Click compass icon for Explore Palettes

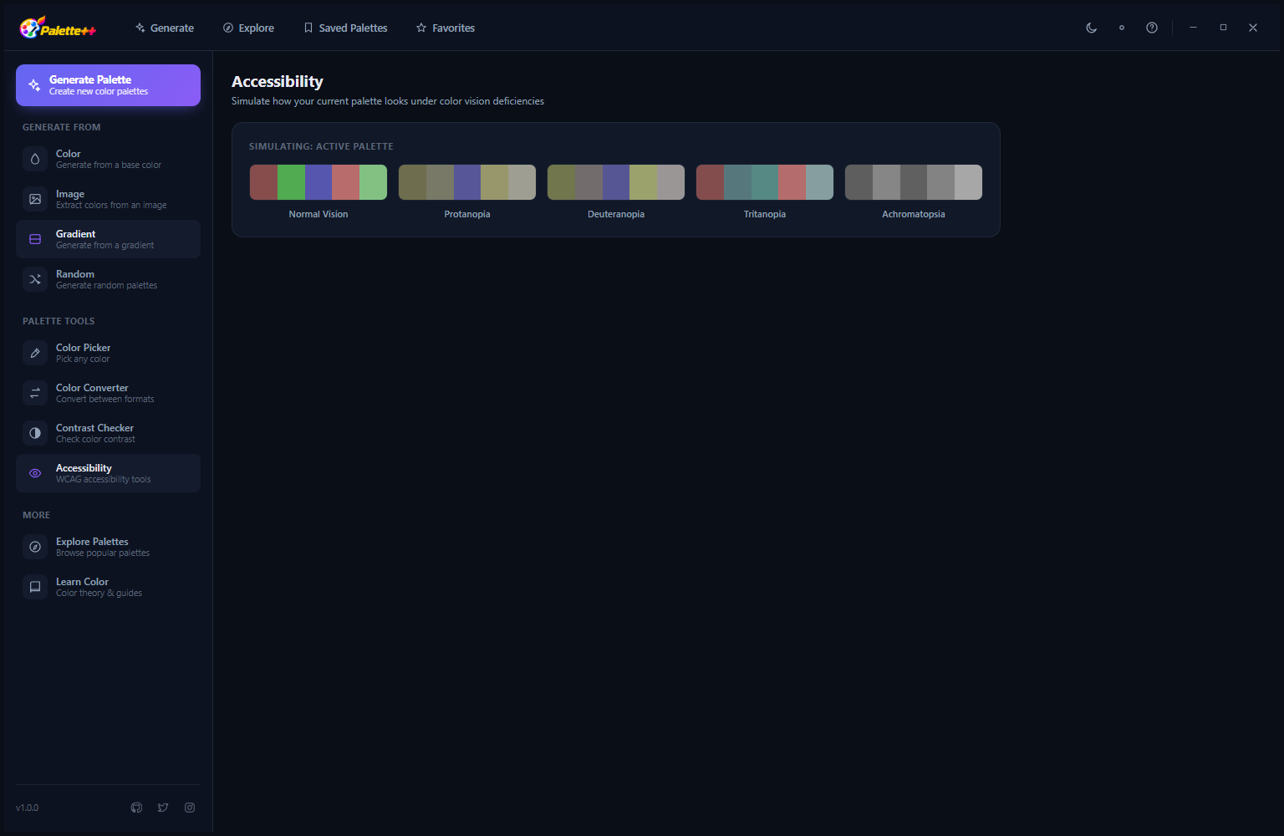tap(35, 547)
